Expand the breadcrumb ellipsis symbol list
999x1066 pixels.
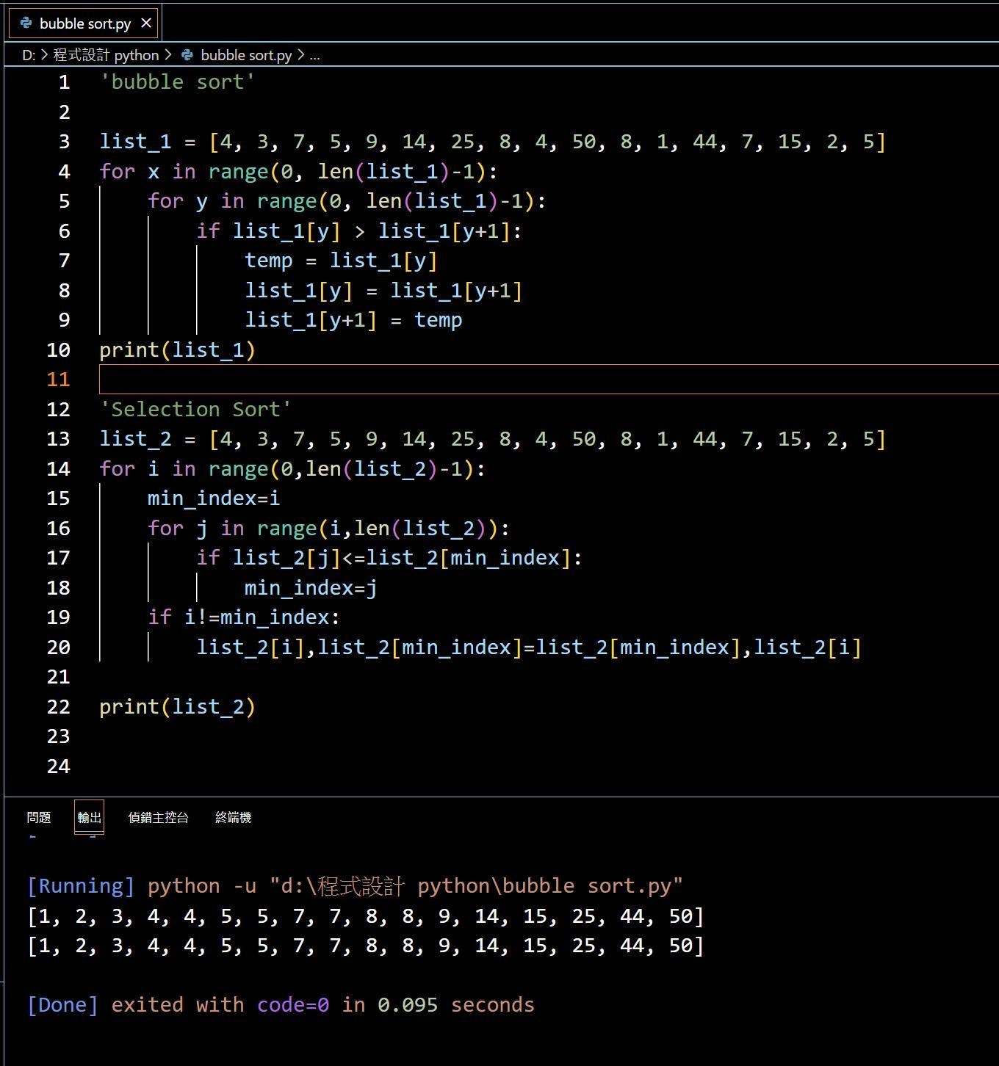pyautogui.click(x=314, y=55)
